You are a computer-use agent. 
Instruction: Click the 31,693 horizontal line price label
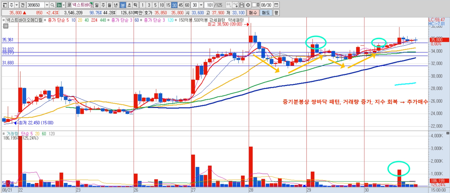(x=8, y=63)
